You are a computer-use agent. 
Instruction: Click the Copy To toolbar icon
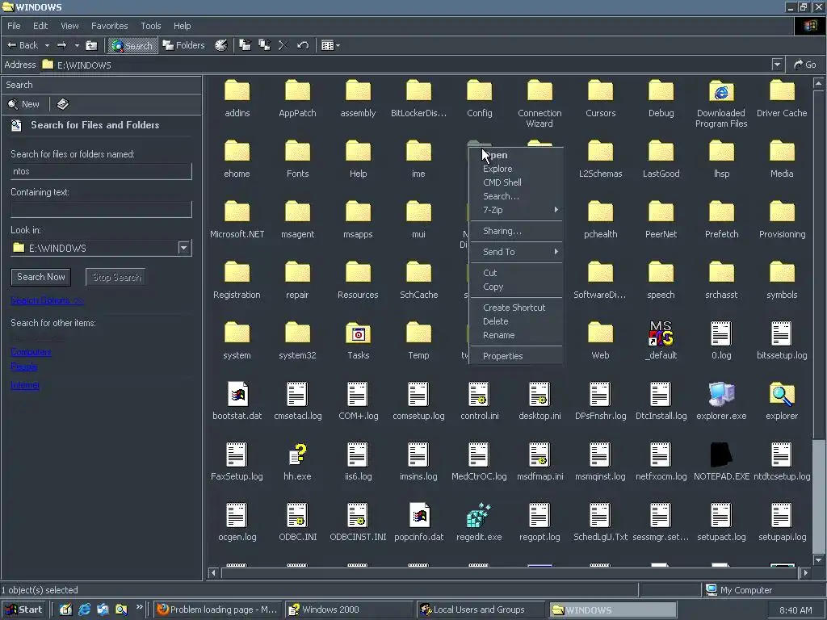point(264,45)
